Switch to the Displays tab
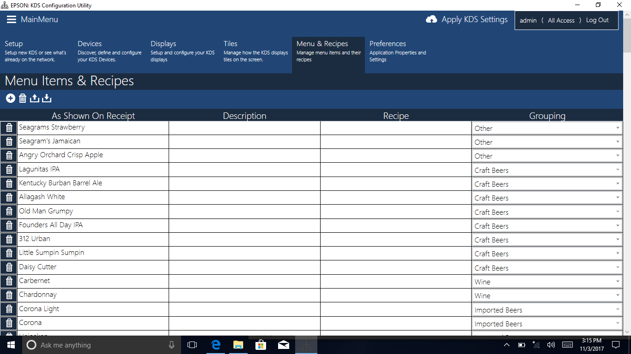 click(163, 43)
